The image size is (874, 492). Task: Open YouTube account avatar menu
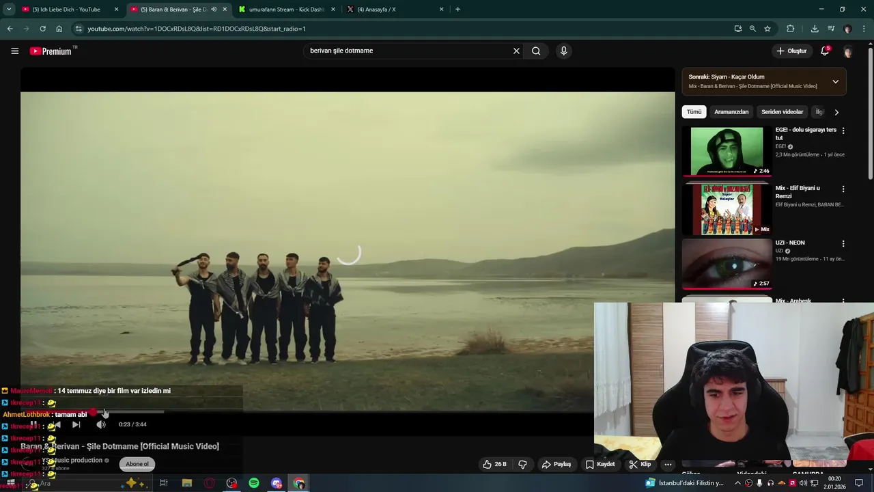point(847,51)
